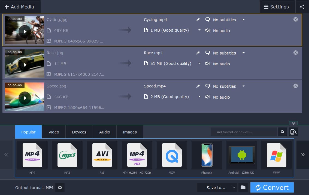Click the Add Media button
The width and height of the screenshot is (309, 195).
[20, 7]
